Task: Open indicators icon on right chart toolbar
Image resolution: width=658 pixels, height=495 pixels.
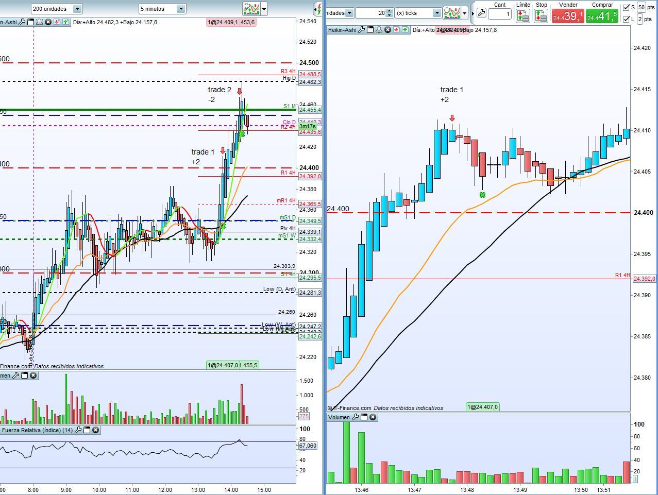Action: [452, 13]
